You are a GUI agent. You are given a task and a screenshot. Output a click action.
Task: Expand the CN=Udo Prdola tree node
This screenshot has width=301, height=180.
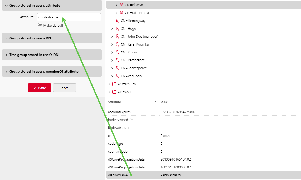tap(116, 13)
